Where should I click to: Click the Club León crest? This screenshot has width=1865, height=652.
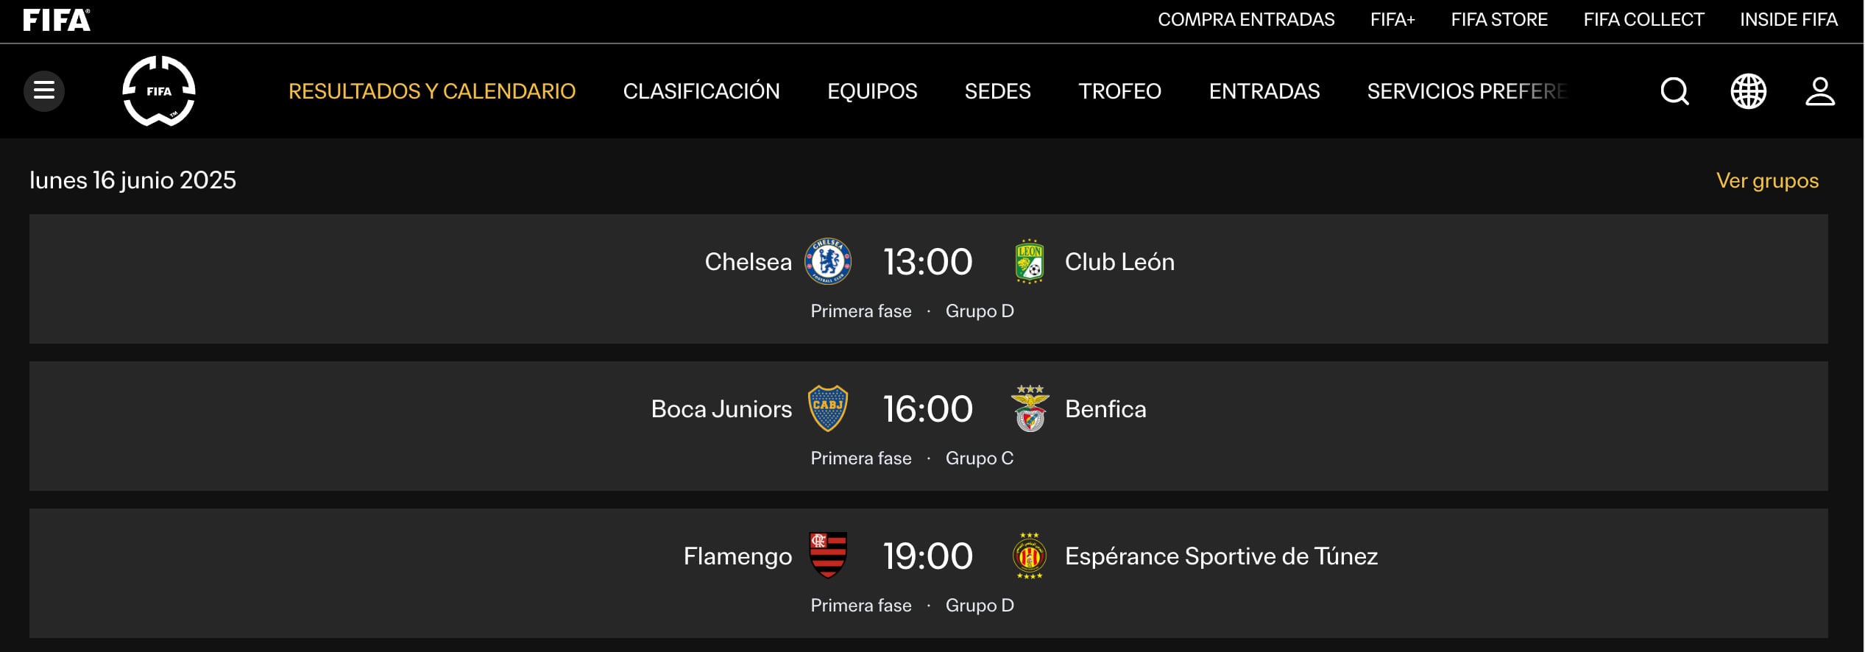point(1029,261)
